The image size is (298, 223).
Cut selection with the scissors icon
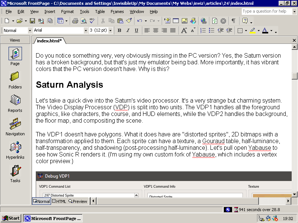(x=103, y=21)
